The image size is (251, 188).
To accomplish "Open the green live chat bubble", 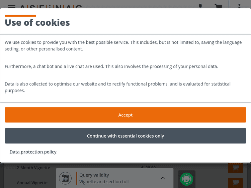I will click(186, 179).
